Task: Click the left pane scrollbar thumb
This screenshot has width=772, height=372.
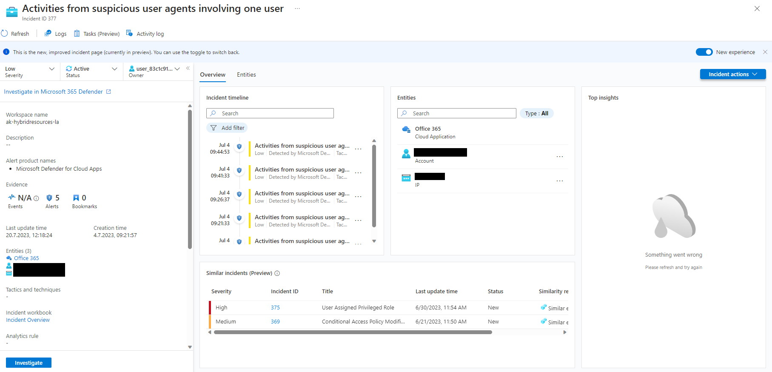Action: 190,179
